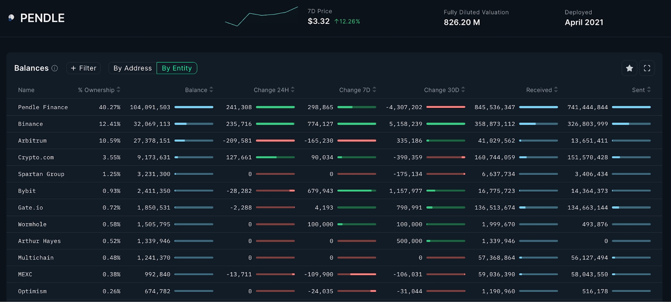Open the Filter button

pyautogui.click(x=83, y=68)
